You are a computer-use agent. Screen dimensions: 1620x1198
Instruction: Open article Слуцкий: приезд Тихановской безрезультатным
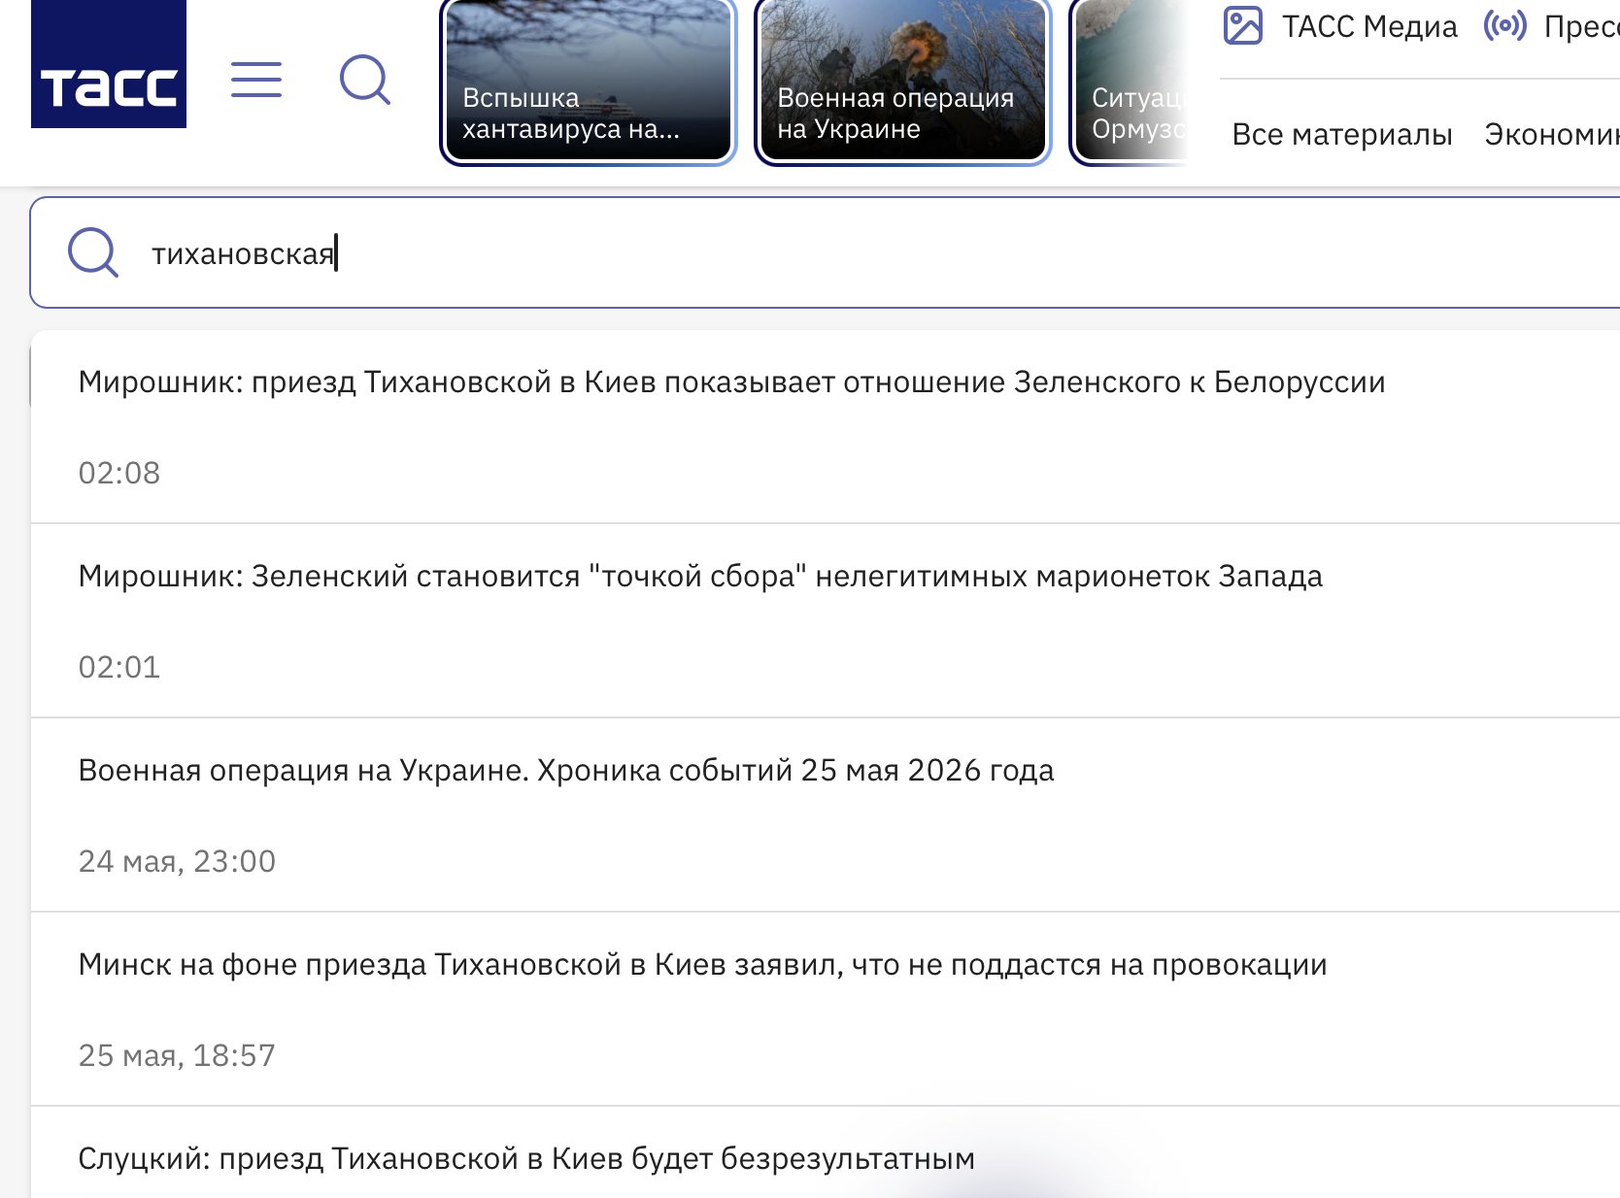coord(526,1159)
